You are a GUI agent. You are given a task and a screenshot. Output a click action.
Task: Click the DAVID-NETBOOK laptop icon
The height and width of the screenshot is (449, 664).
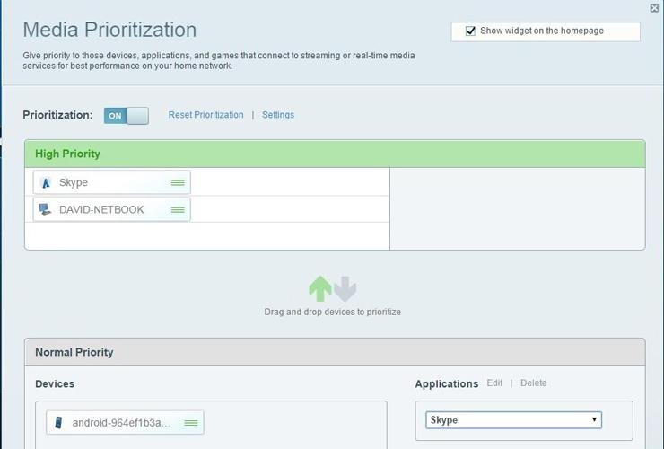pyautogui.click(x=46, y=209)
